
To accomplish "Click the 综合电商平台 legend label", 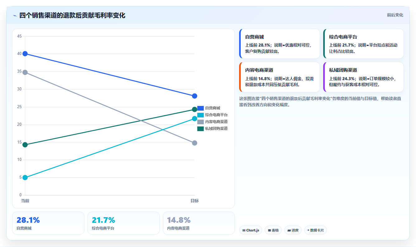I will (x=216, y=115).
